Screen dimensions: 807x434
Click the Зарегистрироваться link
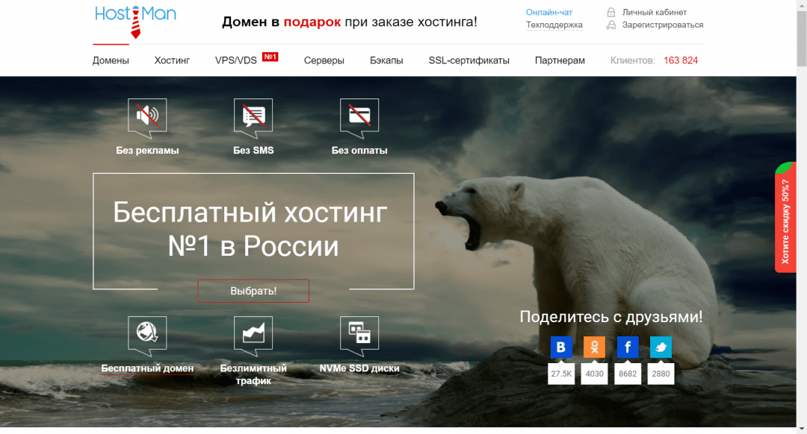click(x=662, y=25)
